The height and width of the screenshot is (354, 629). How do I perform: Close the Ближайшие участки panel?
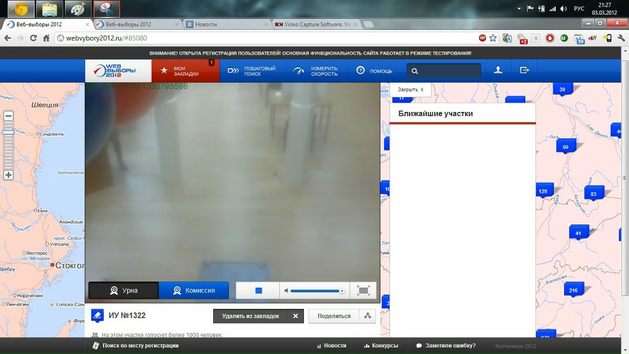[x=411, y=90]
